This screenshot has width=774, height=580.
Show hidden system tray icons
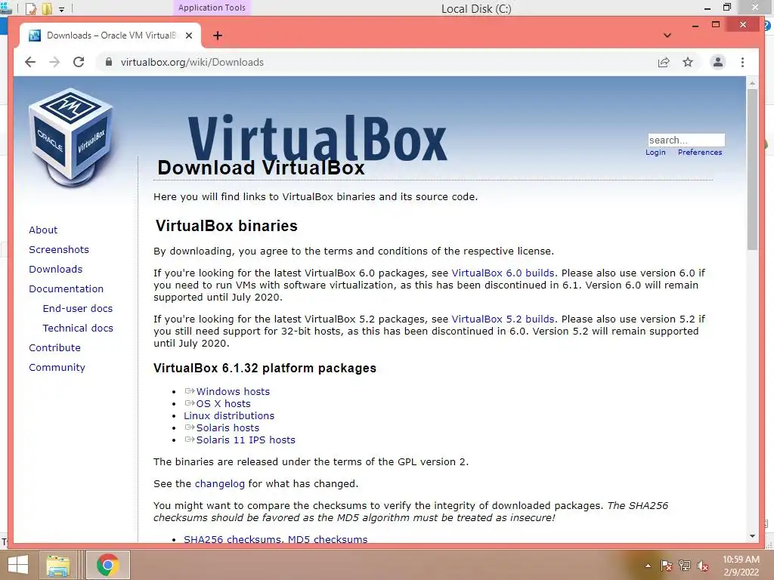(648, 566)
